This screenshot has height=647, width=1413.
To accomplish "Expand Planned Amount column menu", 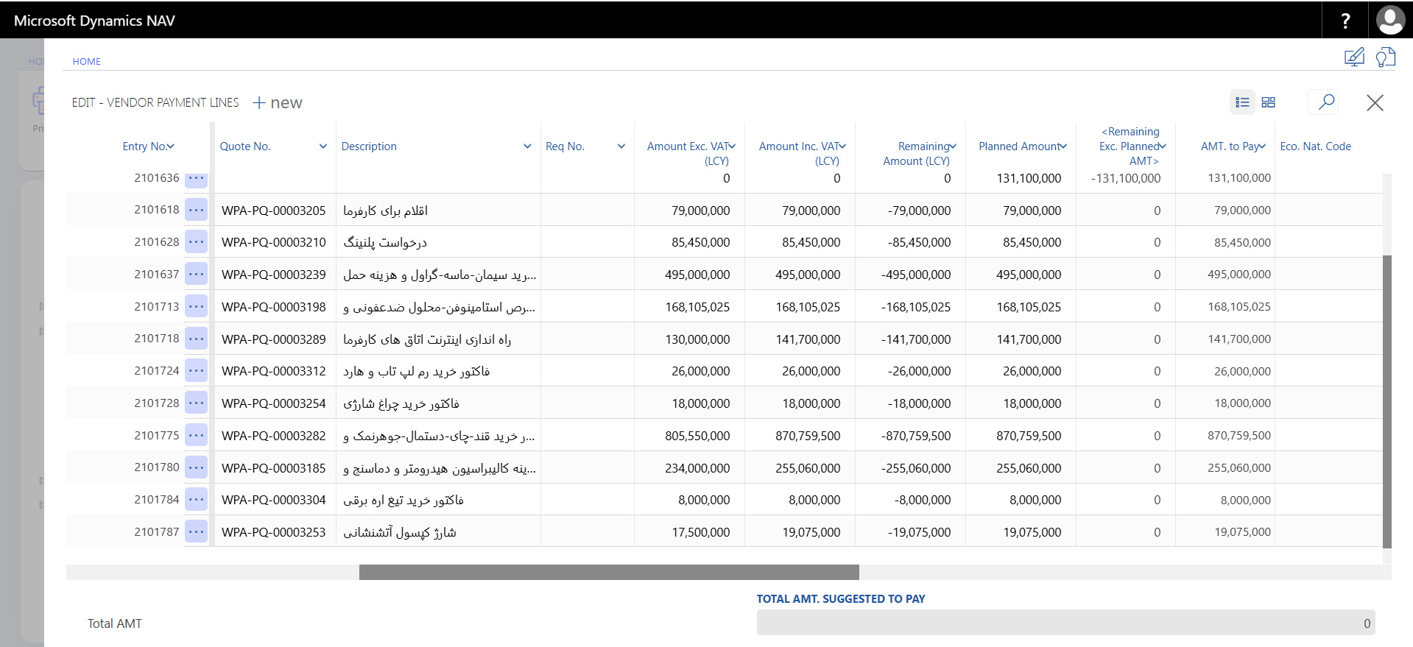I will point(1063,146).
